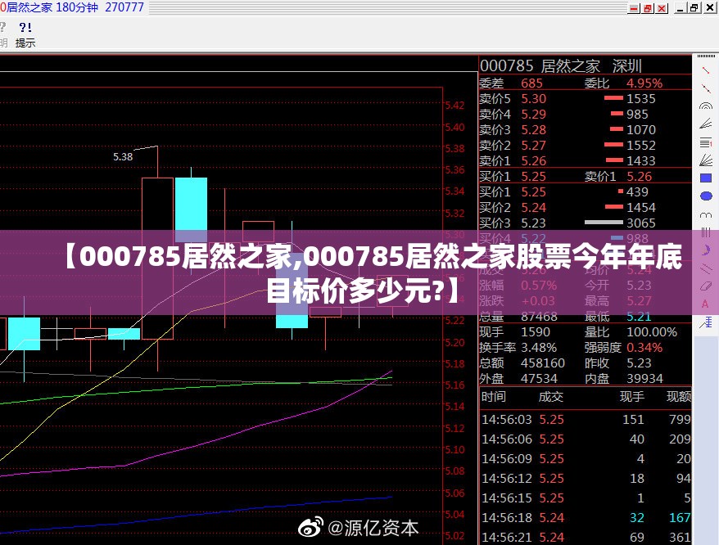Viewport: 719px width, 545px height.
Task: Select the 14:56:21 trade row
Action: click(586, 537)
